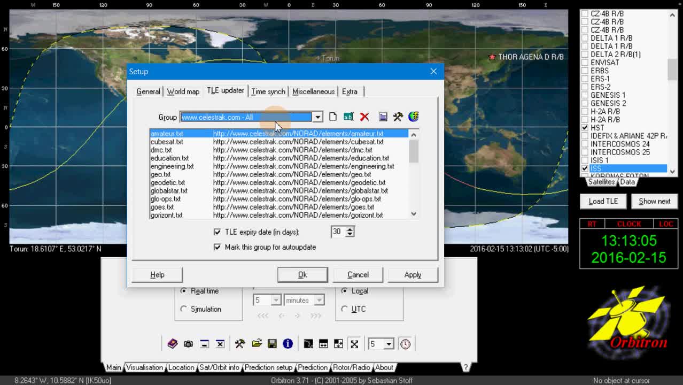683x385 pixels.
Task: Open the time step 5 dropdown
Action: (276, 301)
